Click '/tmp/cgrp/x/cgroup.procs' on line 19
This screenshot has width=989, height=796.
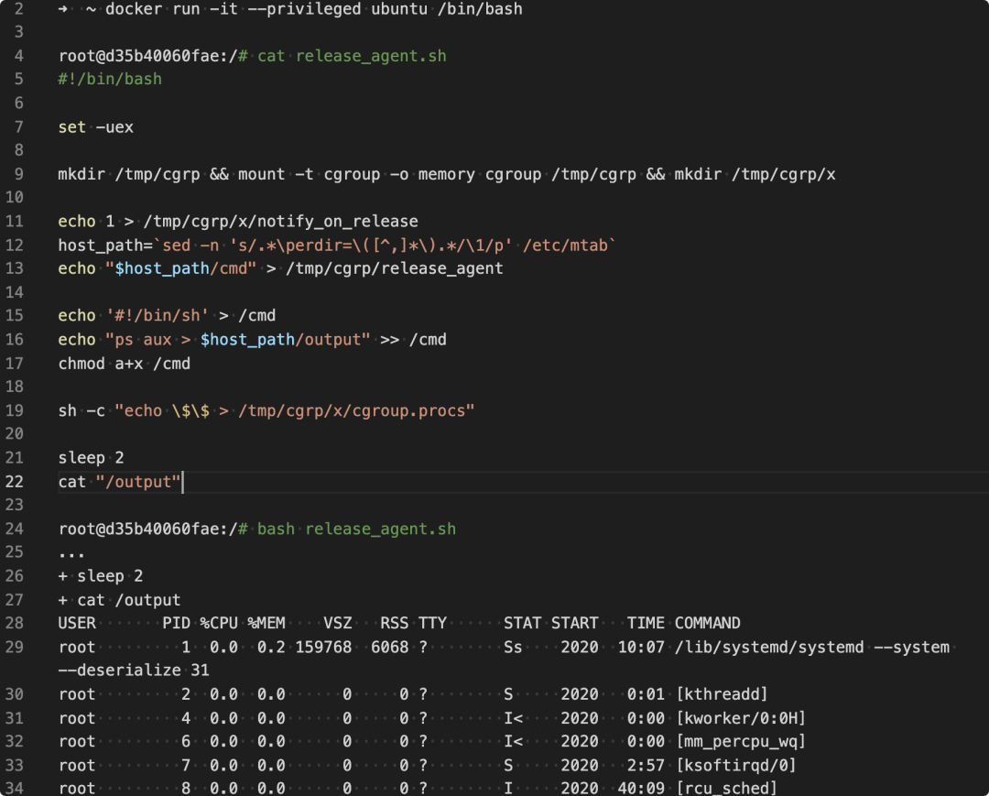(352, 411)
